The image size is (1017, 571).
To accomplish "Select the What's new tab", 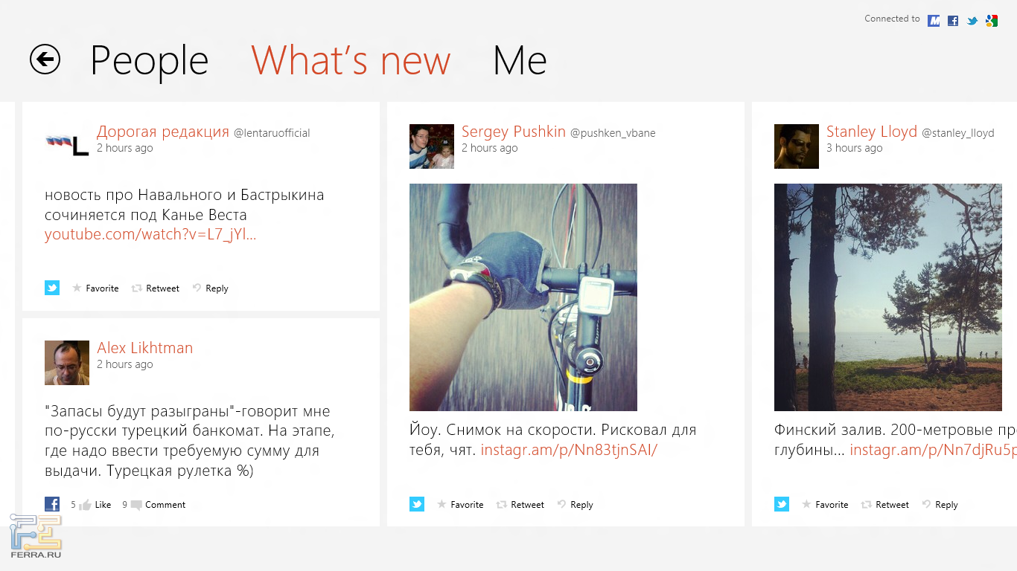I will click(351, 61).
